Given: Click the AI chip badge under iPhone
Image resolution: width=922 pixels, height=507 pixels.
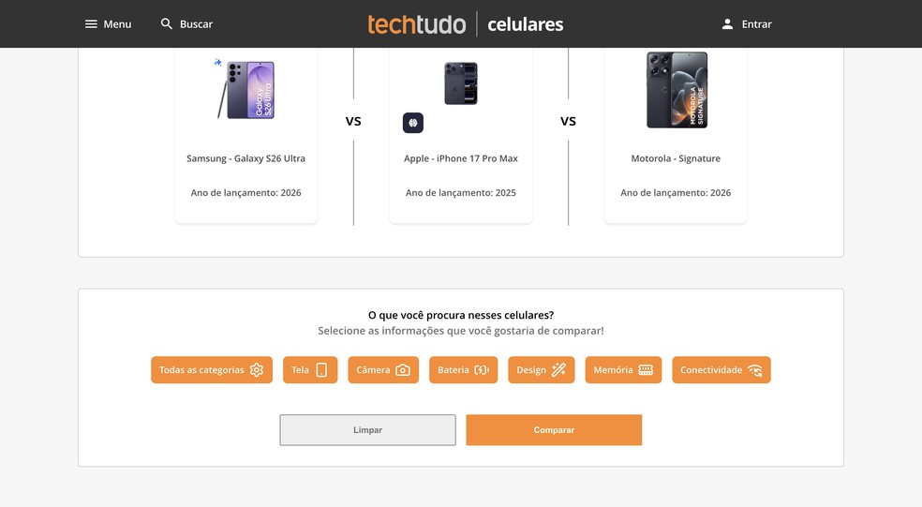Looking at the screenshot, I should point(413,123).
